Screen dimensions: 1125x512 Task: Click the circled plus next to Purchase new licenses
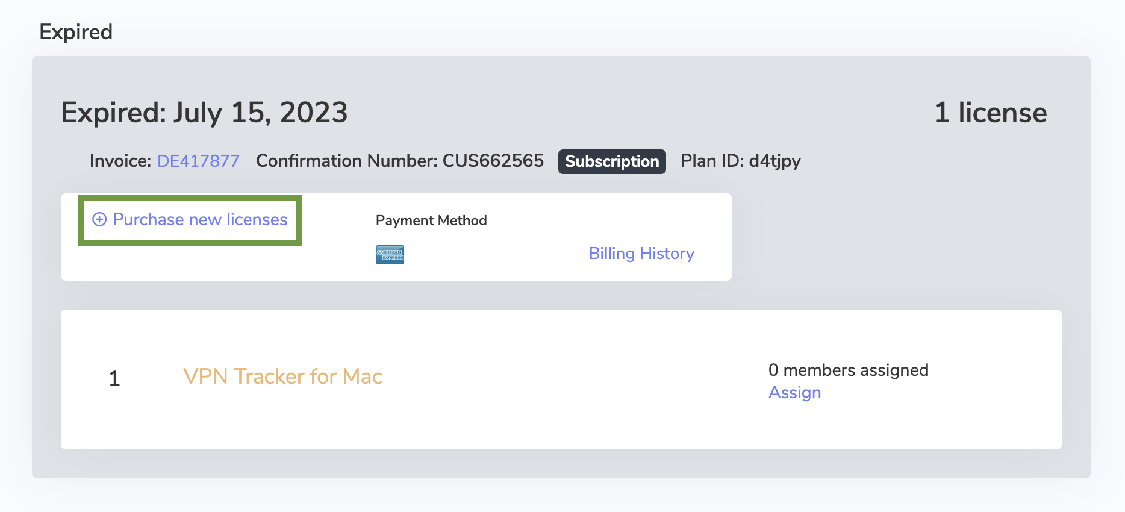coord(99,220)
